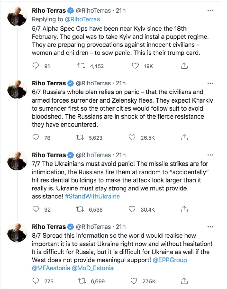Like the 6/7 tweet with 26.5K likes
Screen dimensions: 227x289
(132, 138)
